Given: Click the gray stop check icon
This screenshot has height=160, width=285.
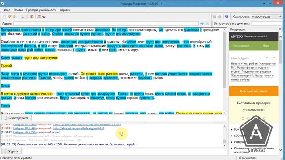Looking at the screenshot, I should pos(215,16).
